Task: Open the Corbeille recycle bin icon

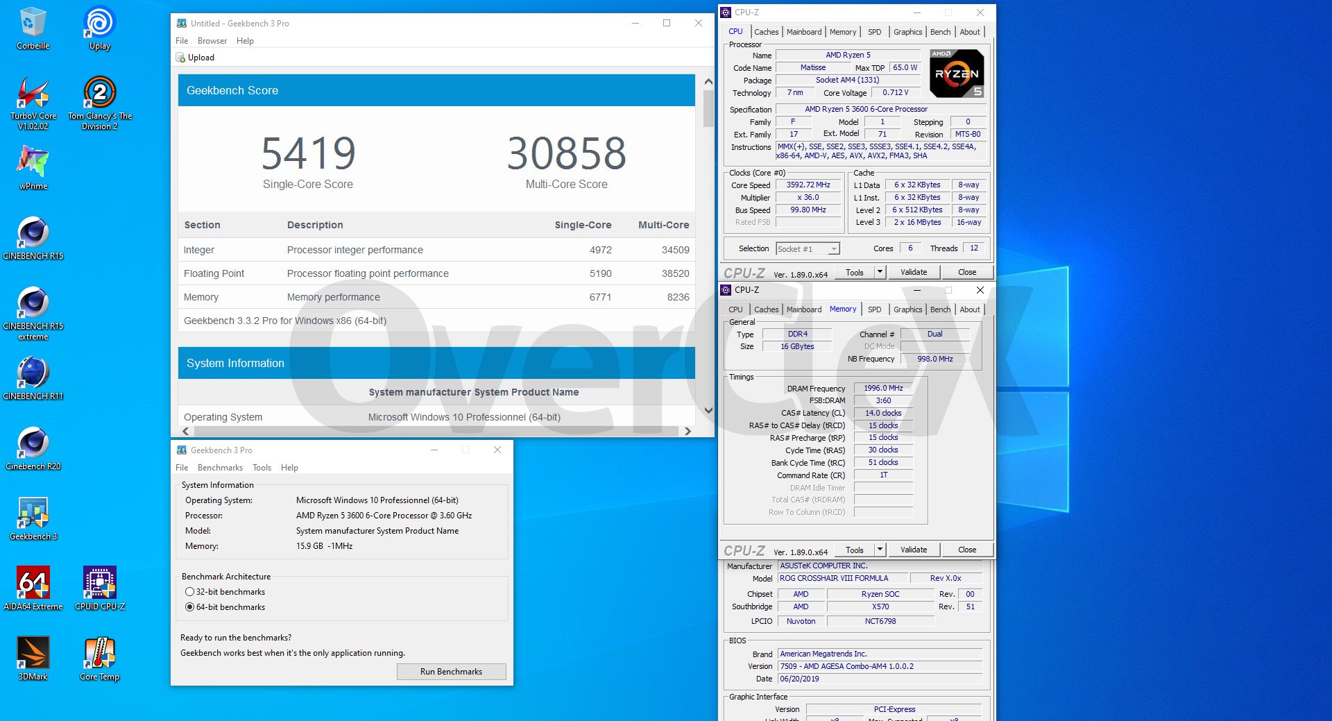Action: point(33,28)
